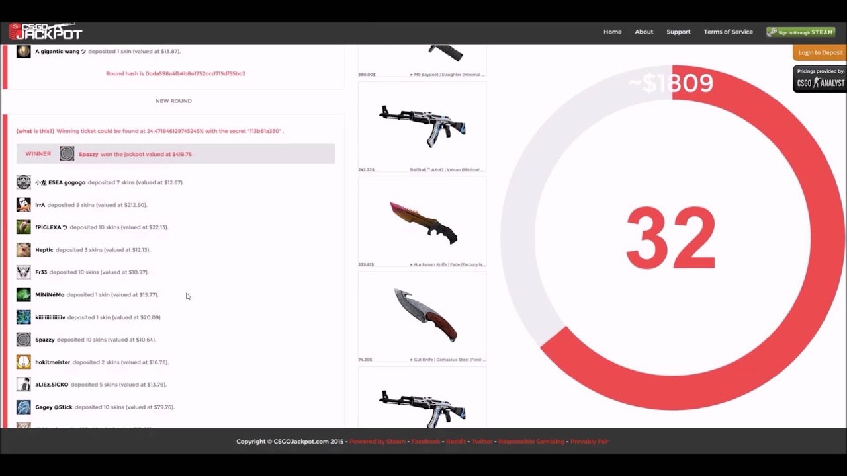This screenshot has height=476, width=847.
Task: Click the kiiiiiiiiiiiiiiv username
Action: [x=50, y=317]
